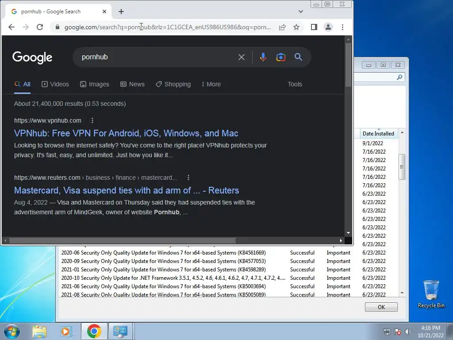This screenshot has width=453, height=340.
Task: Reload the Google search page
Action: (40, 27)
